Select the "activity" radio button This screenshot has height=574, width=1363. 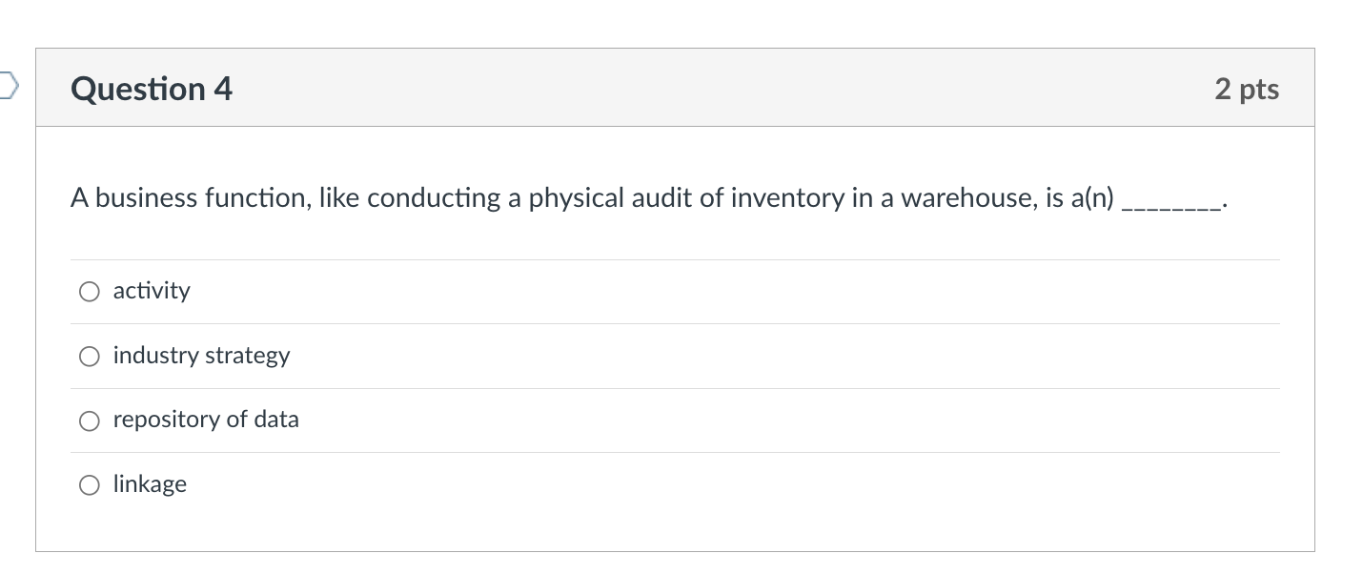coord(89,292)
